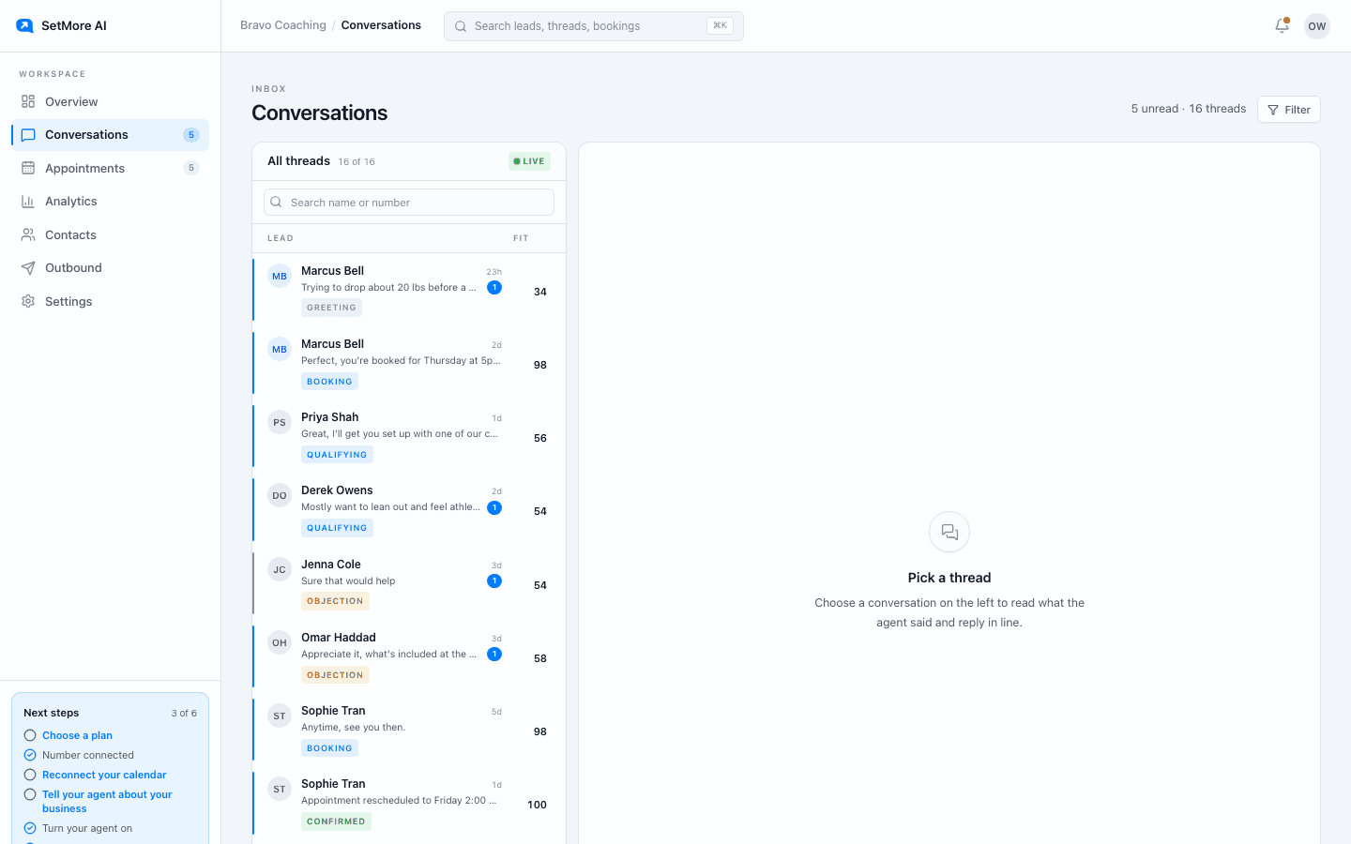The width and height of the screenshot is (1351, 844).
Task: Click the Appointments calendar icon
Action: [x=28, y=168]
